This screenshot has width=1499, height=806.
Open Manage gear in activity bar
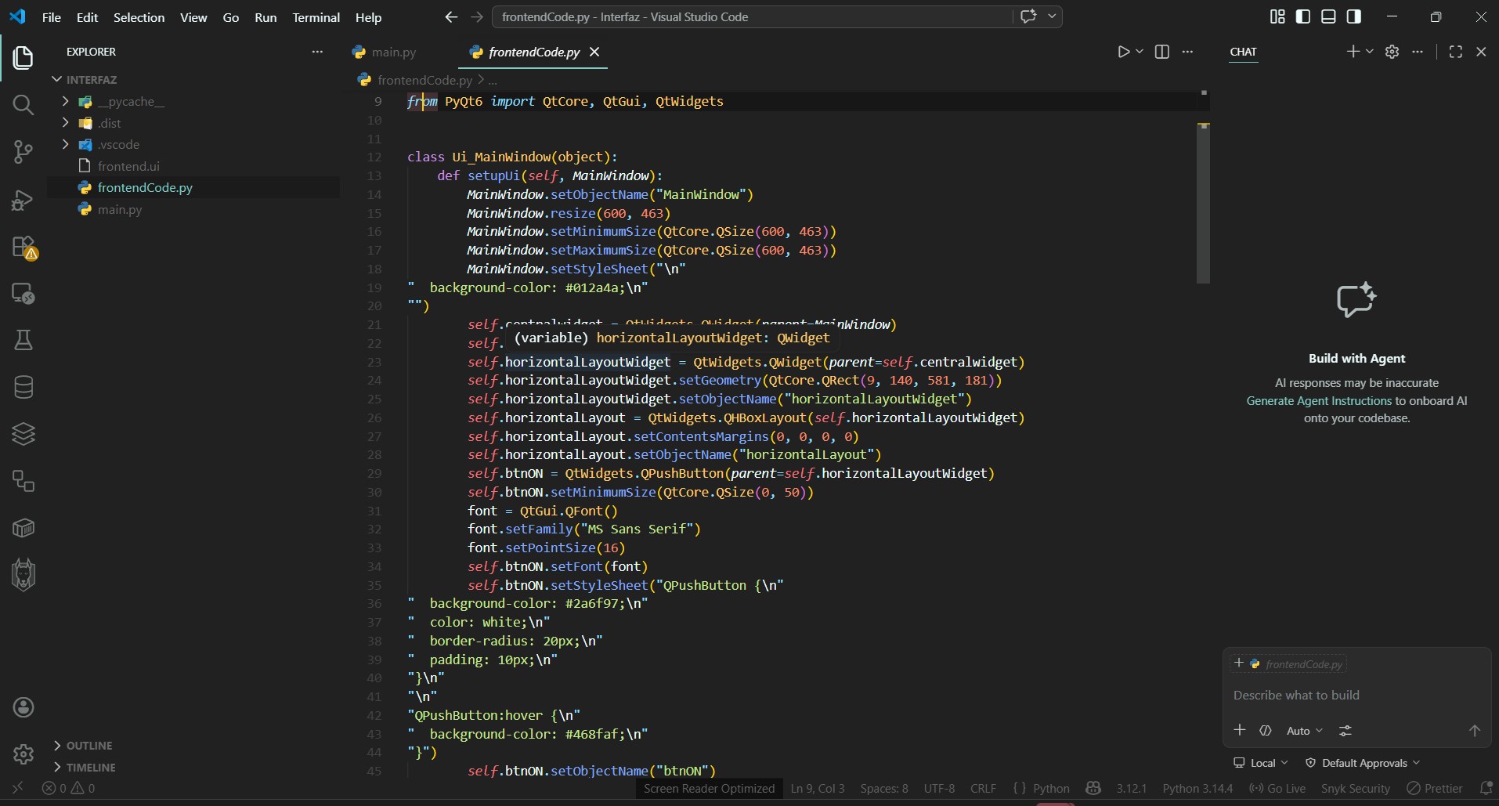[23, 754]
